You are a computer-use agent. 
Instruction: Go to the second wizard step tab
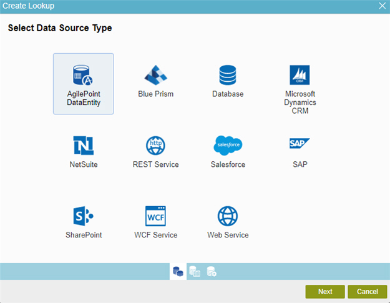tap(195, 271)
